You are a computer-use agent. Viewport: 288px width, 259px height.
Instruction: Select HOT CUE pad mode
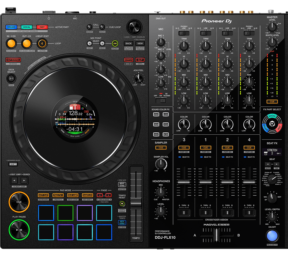(x=43, y=195)
